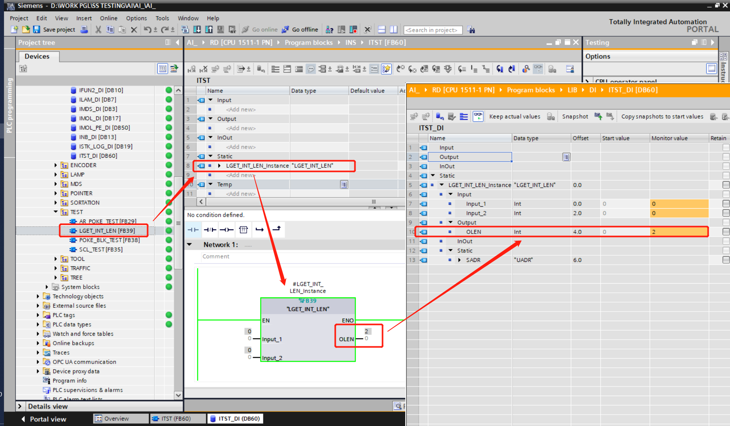
Task: Tick Retain checkbox for Output row in ITST_DI
Action: [726, 157]
